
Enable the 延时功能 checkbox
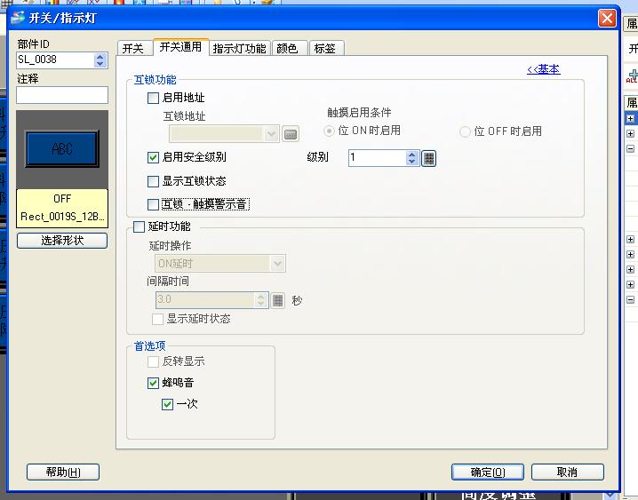click(139, 227)
